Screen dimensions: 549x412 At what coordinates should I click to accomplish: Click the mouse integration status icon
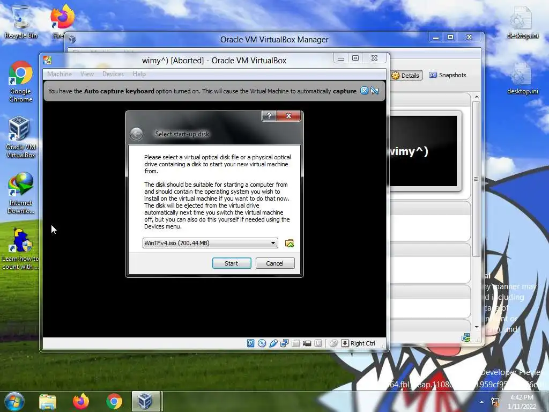click(x=333, y=343)
